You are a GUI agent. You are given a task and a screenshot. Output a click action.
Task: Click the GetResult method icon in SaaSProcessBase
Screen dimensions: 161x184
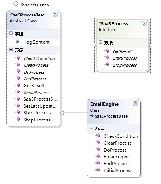pyautogui.click(x=17, y=85)
